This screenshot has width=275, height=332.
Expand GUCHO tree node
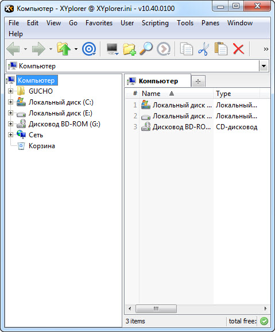click(x=10, y=91)
